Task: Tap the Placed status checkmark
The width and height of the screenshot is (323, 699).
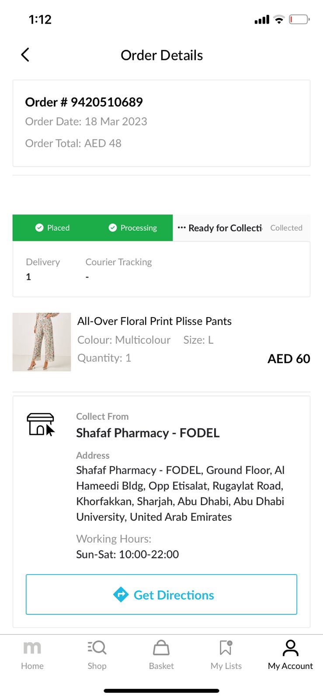Action: click(39, 228)
